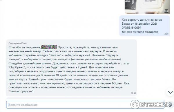Click the "Спасибо за ожидание" greeting text
The image size is (174, 112).
coord(25,47)
